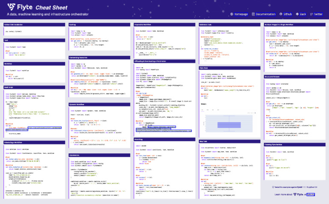The image size is (329, 204).
Task: Click the Twitter bird icon
Action: 311,14
